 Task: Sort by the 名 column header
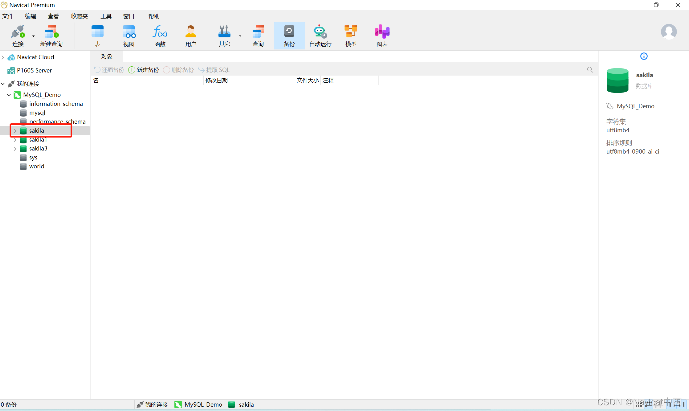point(147,80)
